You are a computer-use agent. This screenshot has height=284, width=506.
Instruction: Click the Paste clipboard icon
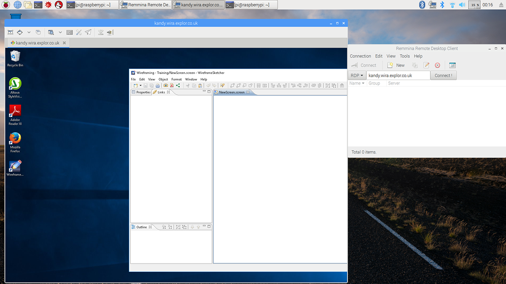click(200, 85)
